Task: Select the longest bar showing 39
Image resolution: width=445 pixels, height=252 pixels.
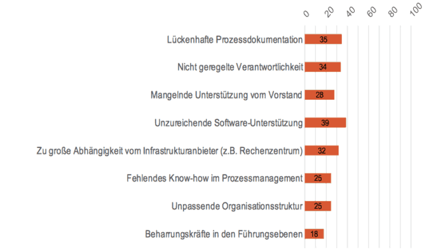Action: pos(325,123)
